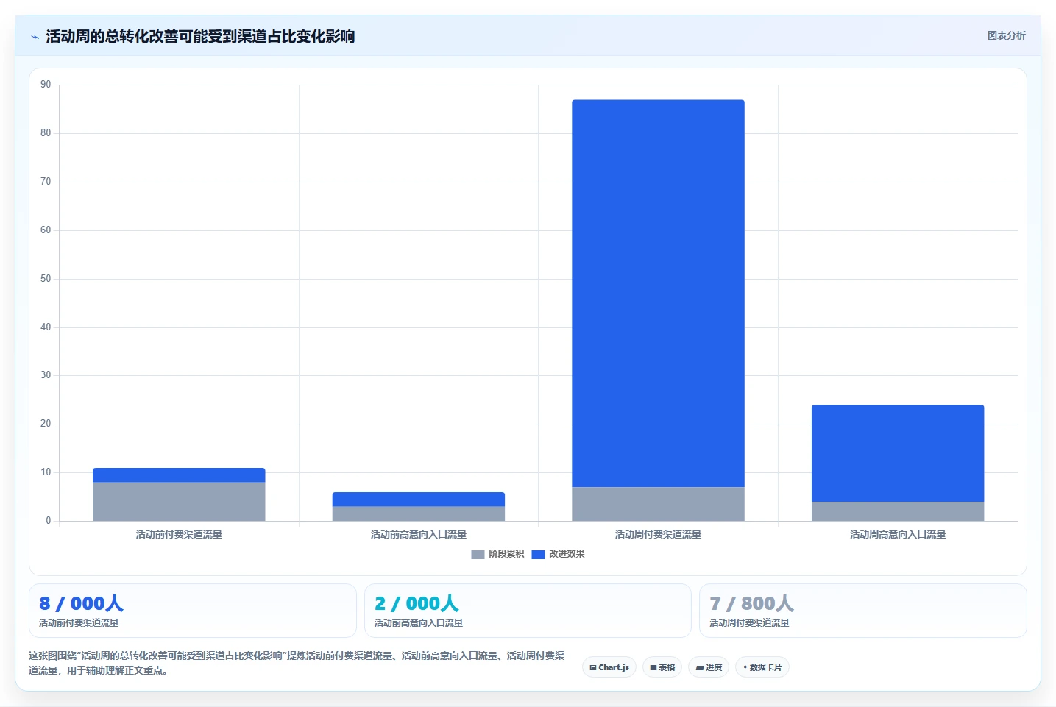
Task: Click the blue segment of 活动前付费渠道流量 bar
Action: coord(179,475)
